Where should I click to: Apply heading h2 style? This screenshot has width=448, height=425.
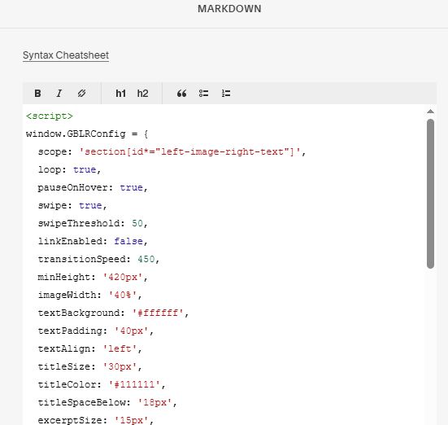(142, 94)
